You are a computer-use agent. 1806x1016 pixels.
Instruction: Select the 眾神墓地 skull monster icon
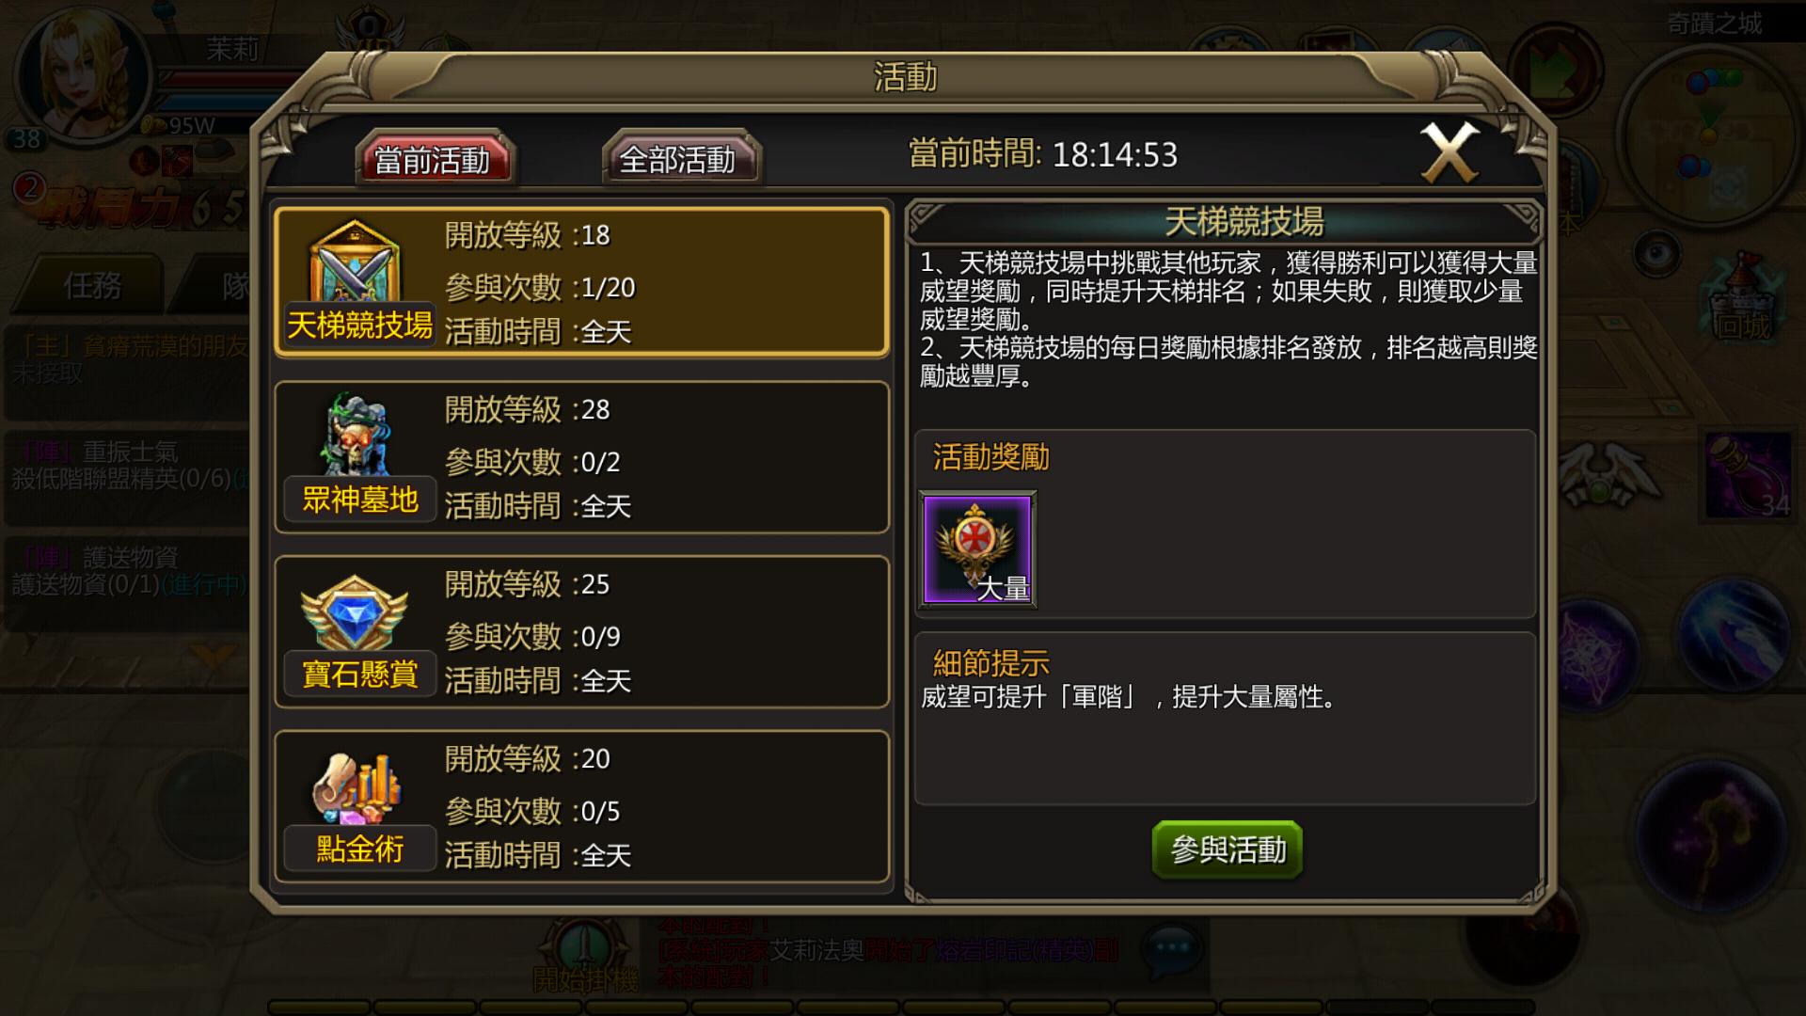pyautogui.click(x=355, y=435)
